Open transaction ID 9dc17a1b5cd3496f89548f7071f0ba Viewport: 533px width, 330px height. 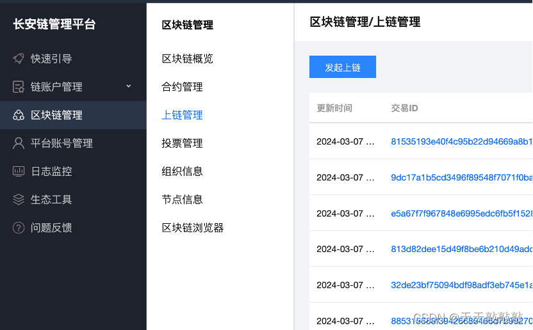[x=462, y=178]
